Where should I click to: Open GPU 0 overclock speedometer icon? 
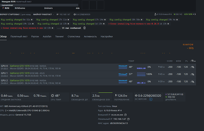point(192,67)
